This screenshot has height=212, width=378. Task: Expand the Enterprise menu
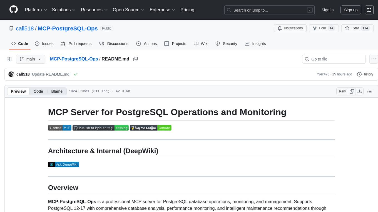[x=163, y=10]
